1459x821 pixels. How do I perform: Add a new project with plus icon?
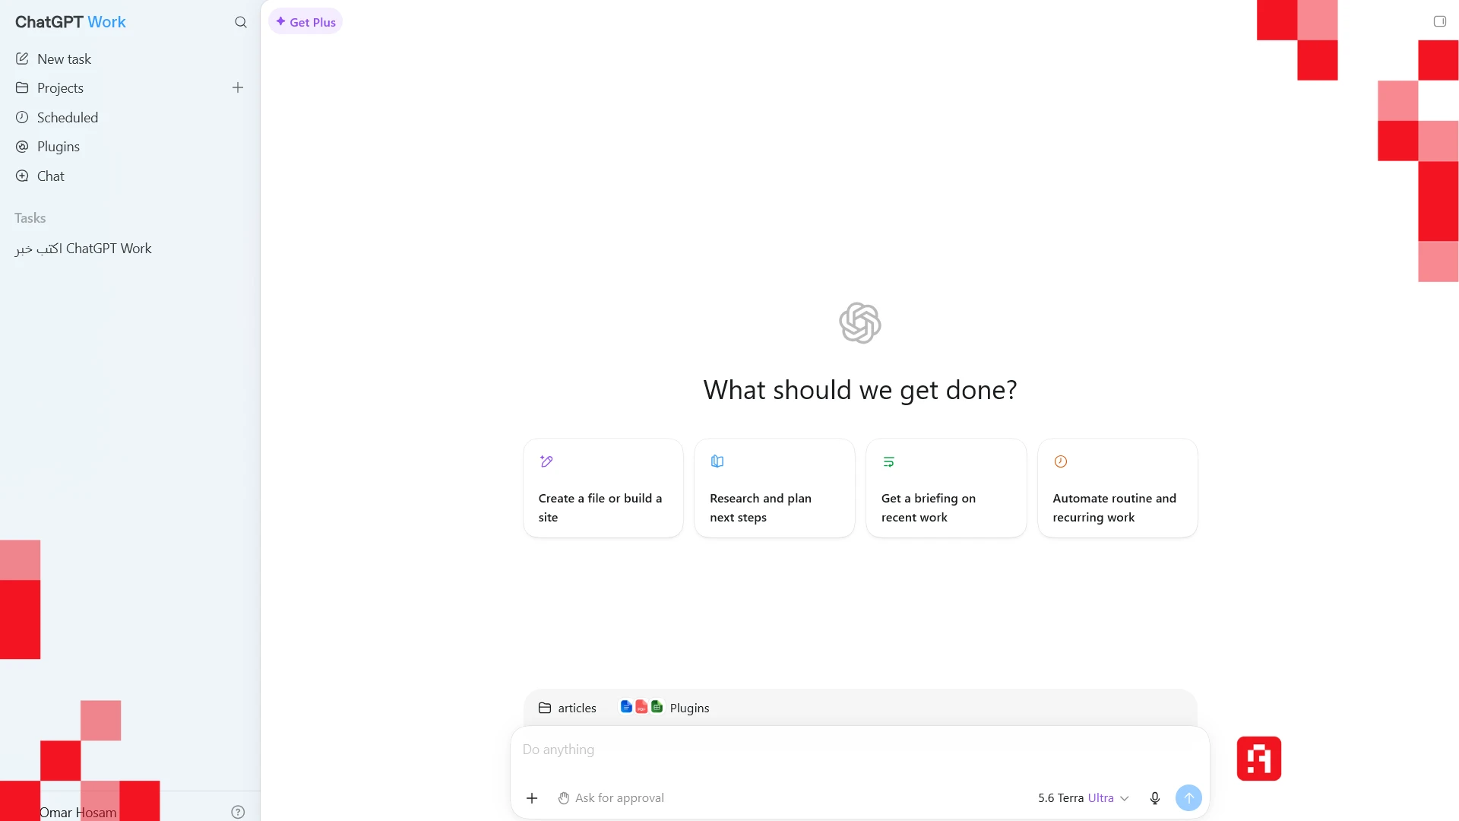pos(238,87)
